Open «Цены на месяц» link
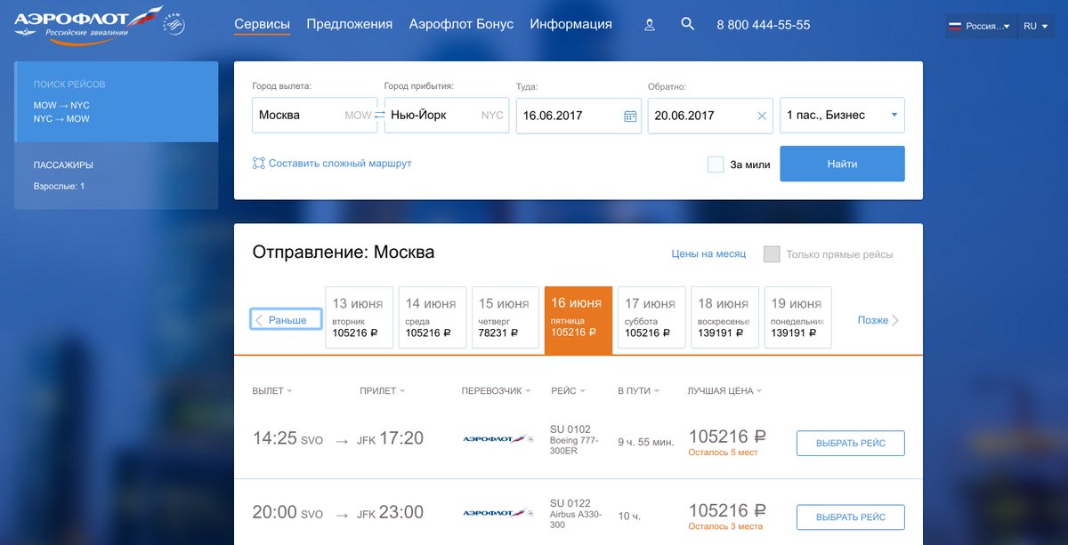This screenshot has height=545, width=1068. tap(708, 254)
